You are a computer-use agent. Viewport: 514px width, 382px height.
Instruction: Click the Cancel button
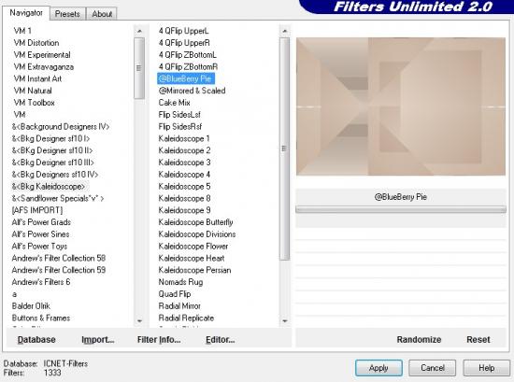point(433,368)
